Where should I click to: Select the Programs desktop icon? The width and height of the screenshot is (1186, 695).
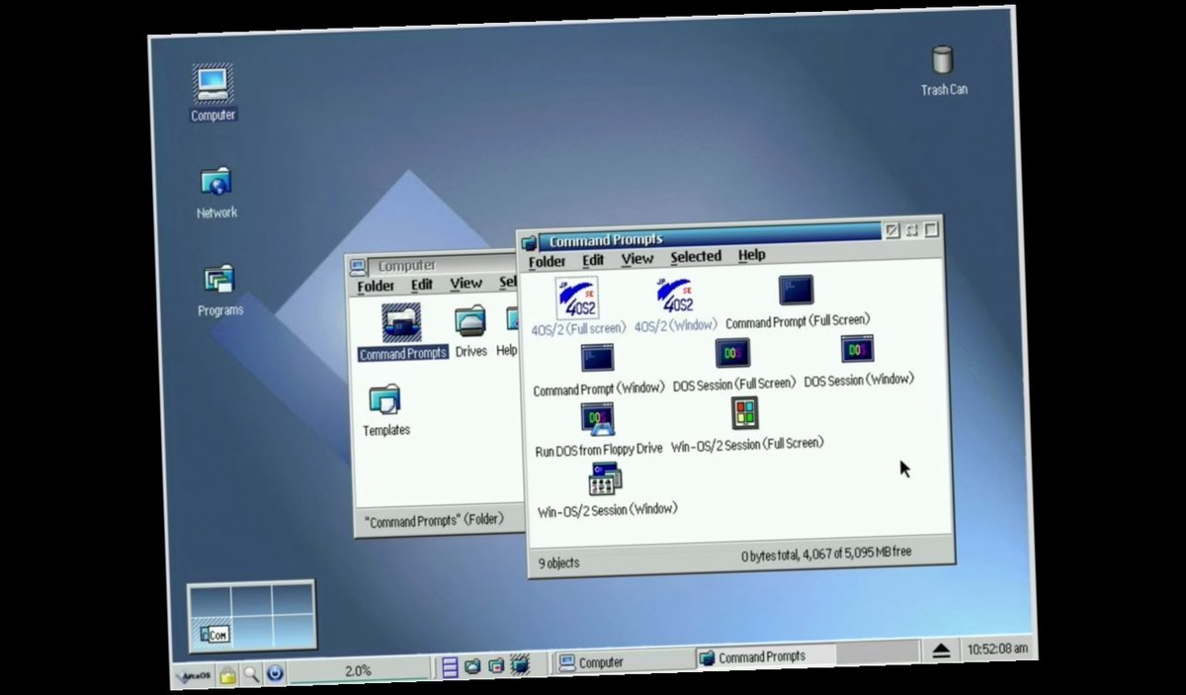point(218,280)
